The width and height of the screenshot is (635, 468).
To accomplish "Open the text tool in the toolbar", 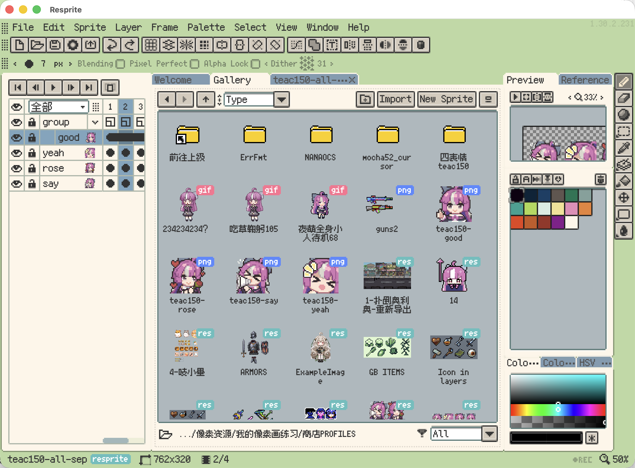I will pos(332,45).
